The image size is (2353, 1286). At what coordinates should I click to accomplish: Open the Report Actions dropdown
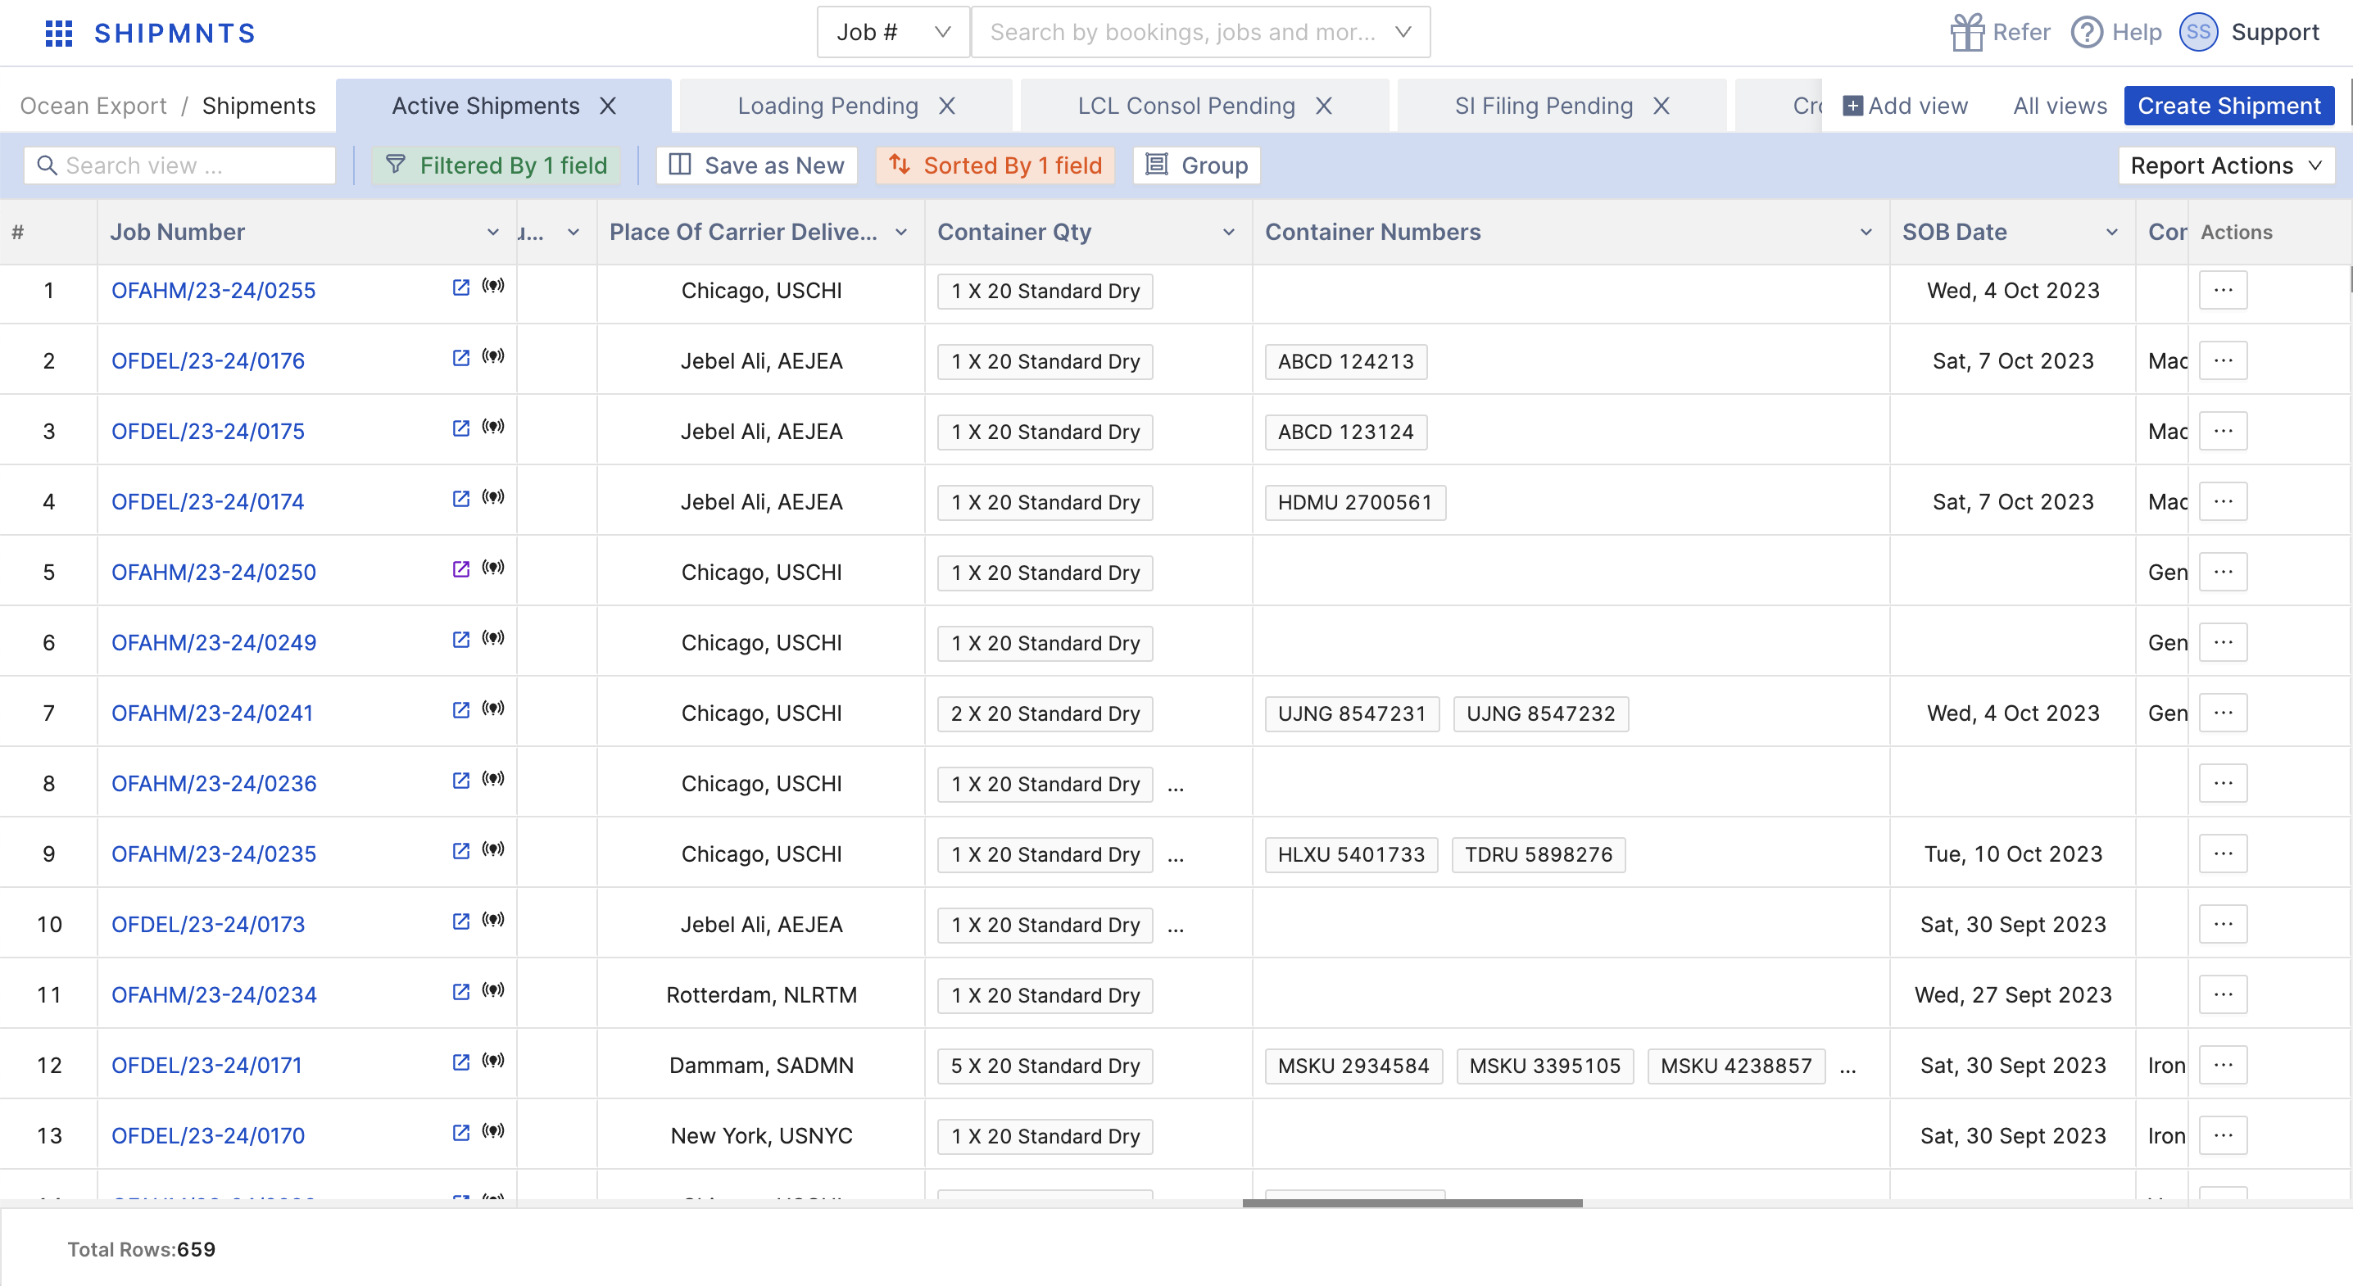[2226, 165]
